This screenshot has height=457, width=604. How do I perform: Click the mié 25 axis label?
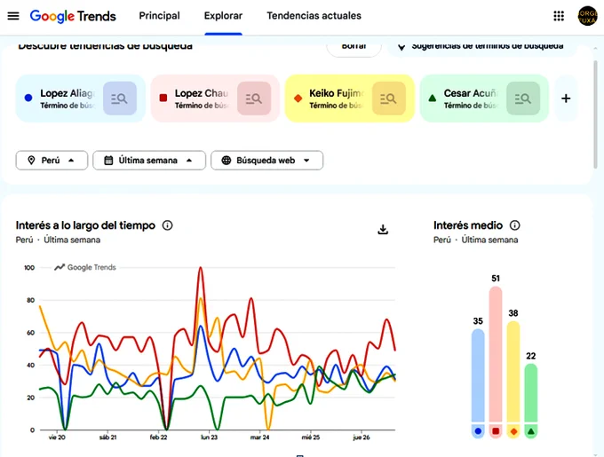[311, 437]
